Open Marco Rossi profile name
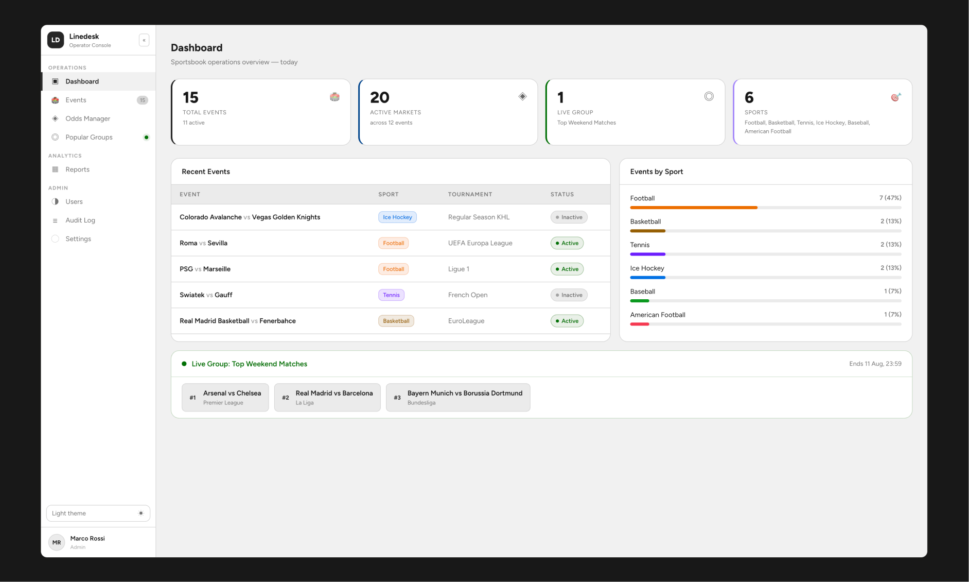 [87, 538]
